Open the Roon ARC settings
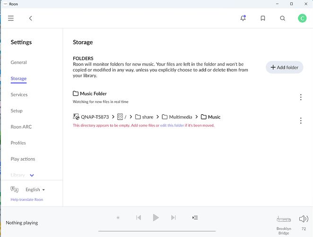 (x=21, y=127)
